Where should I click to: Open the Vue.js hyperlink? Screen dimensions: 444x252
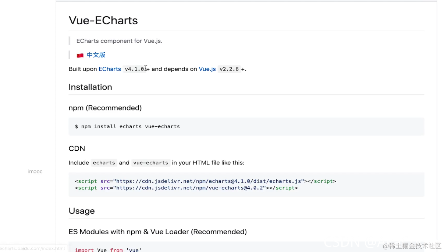coord(207,69)
